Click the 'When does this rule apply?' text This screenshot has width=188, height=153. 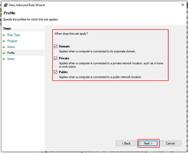point(71,34)
